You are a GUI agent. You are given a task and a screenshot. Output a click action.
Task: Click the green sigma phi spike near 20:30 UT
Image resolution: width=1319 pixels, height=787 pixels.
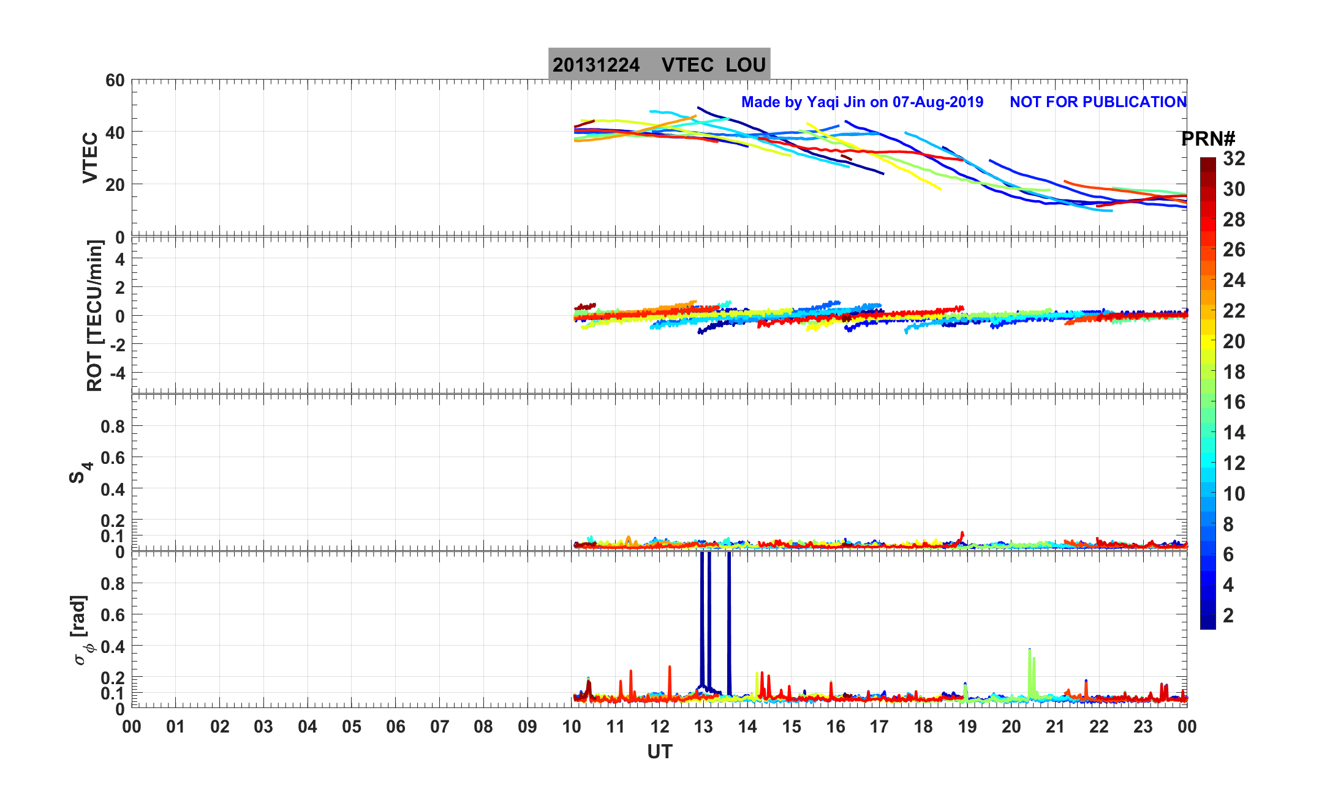click(1030, 667)
